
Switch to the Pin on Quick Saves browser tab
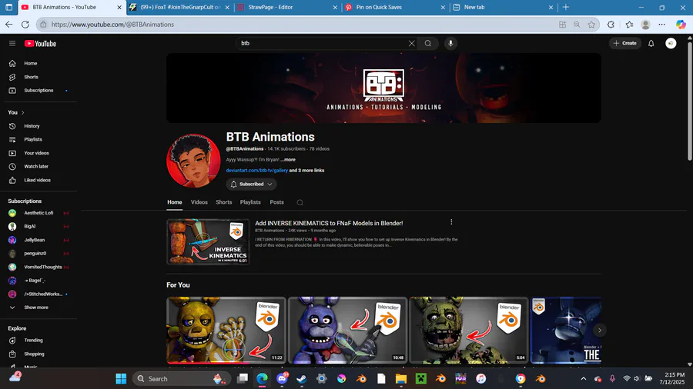(x=395, y=7)
